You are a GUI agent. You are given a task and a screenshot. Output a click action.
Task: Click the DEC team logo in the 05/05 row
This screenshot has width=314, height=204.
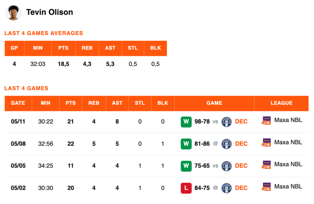(227, 166)
